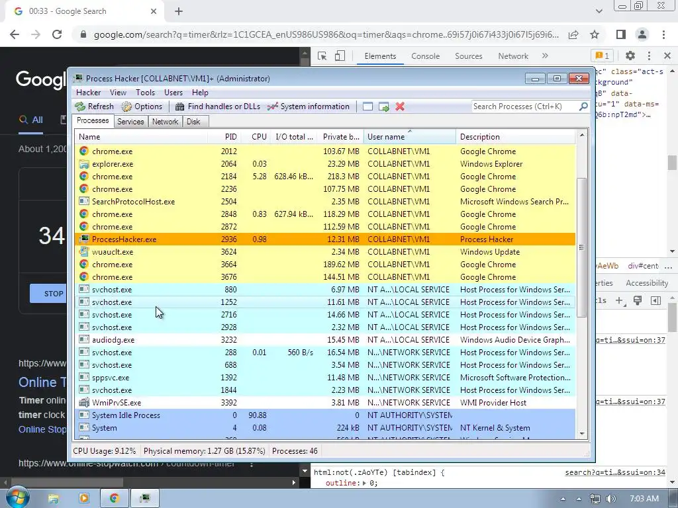Select chrome.exe with PID 2184
Image resolution: width=678 pixels, height=508 pixels.
point(324,176)
